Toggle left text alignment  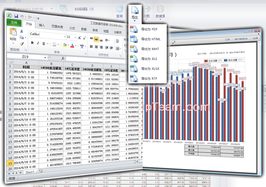tap(91, 46)
